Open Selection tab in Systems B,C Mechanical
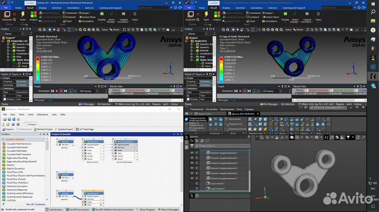 pos(57,8)
